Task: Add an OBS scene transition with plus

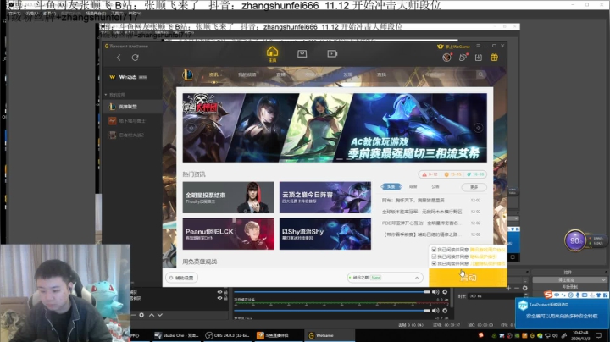Action: point(508,288)
